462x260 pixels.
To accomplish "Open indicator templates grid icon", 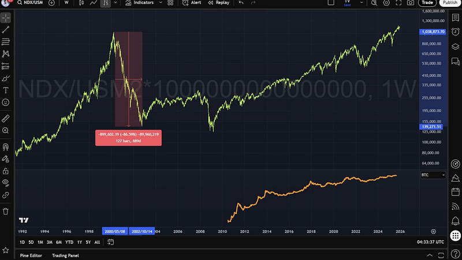I will click(170, 3).
